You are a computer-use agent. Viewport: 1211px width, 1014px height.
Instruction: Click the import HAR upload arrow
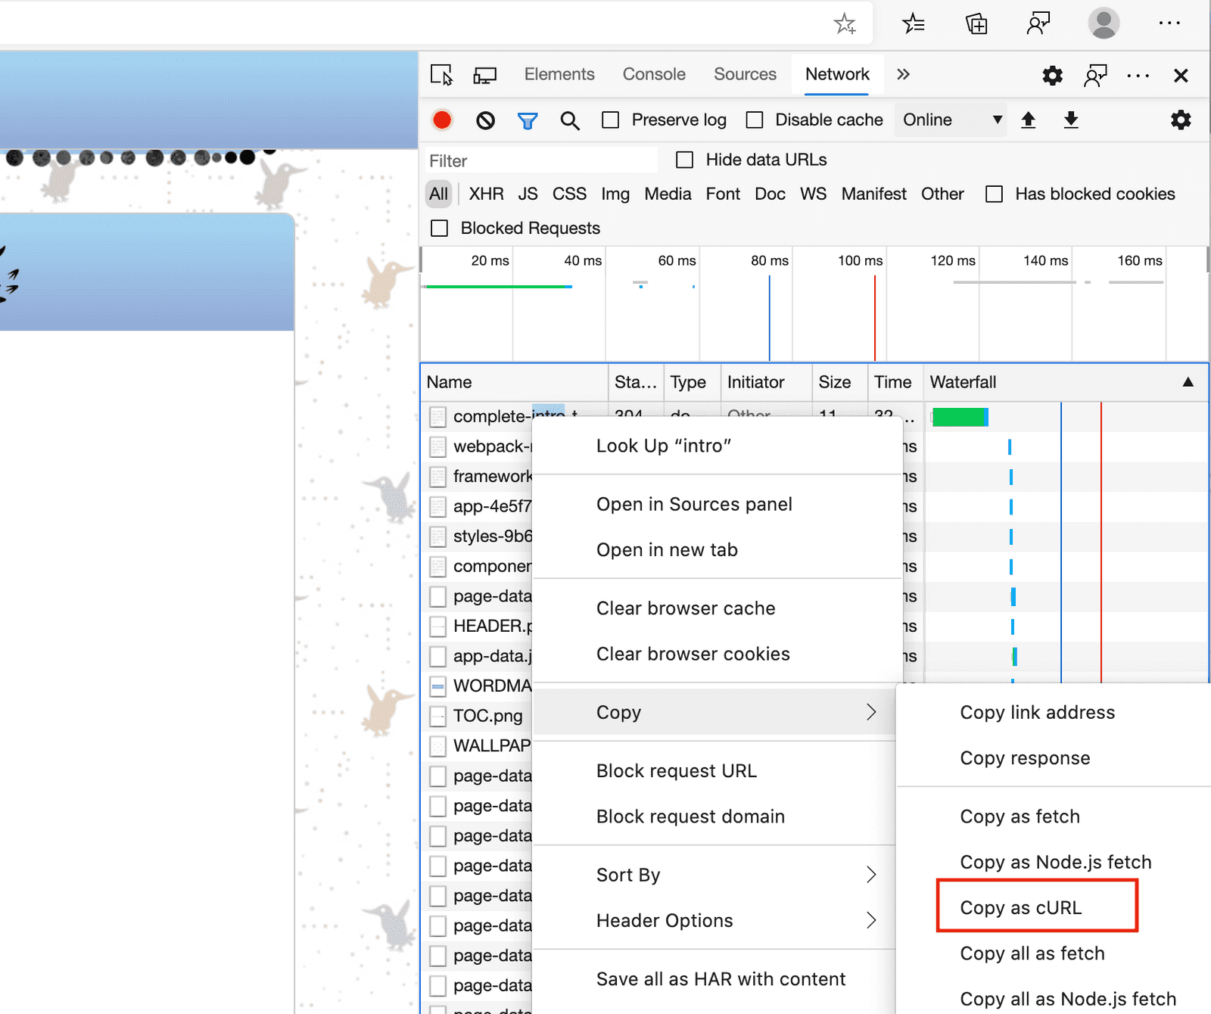tap(1028, 120)
